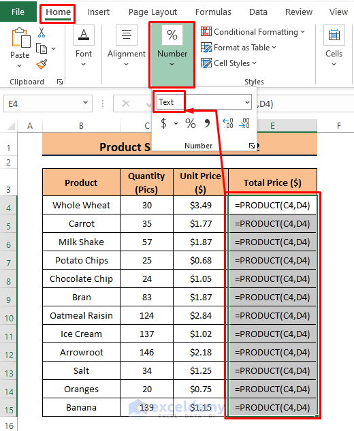Click the formula bar input
354x431 pixels.
click(x=305, y=103)
